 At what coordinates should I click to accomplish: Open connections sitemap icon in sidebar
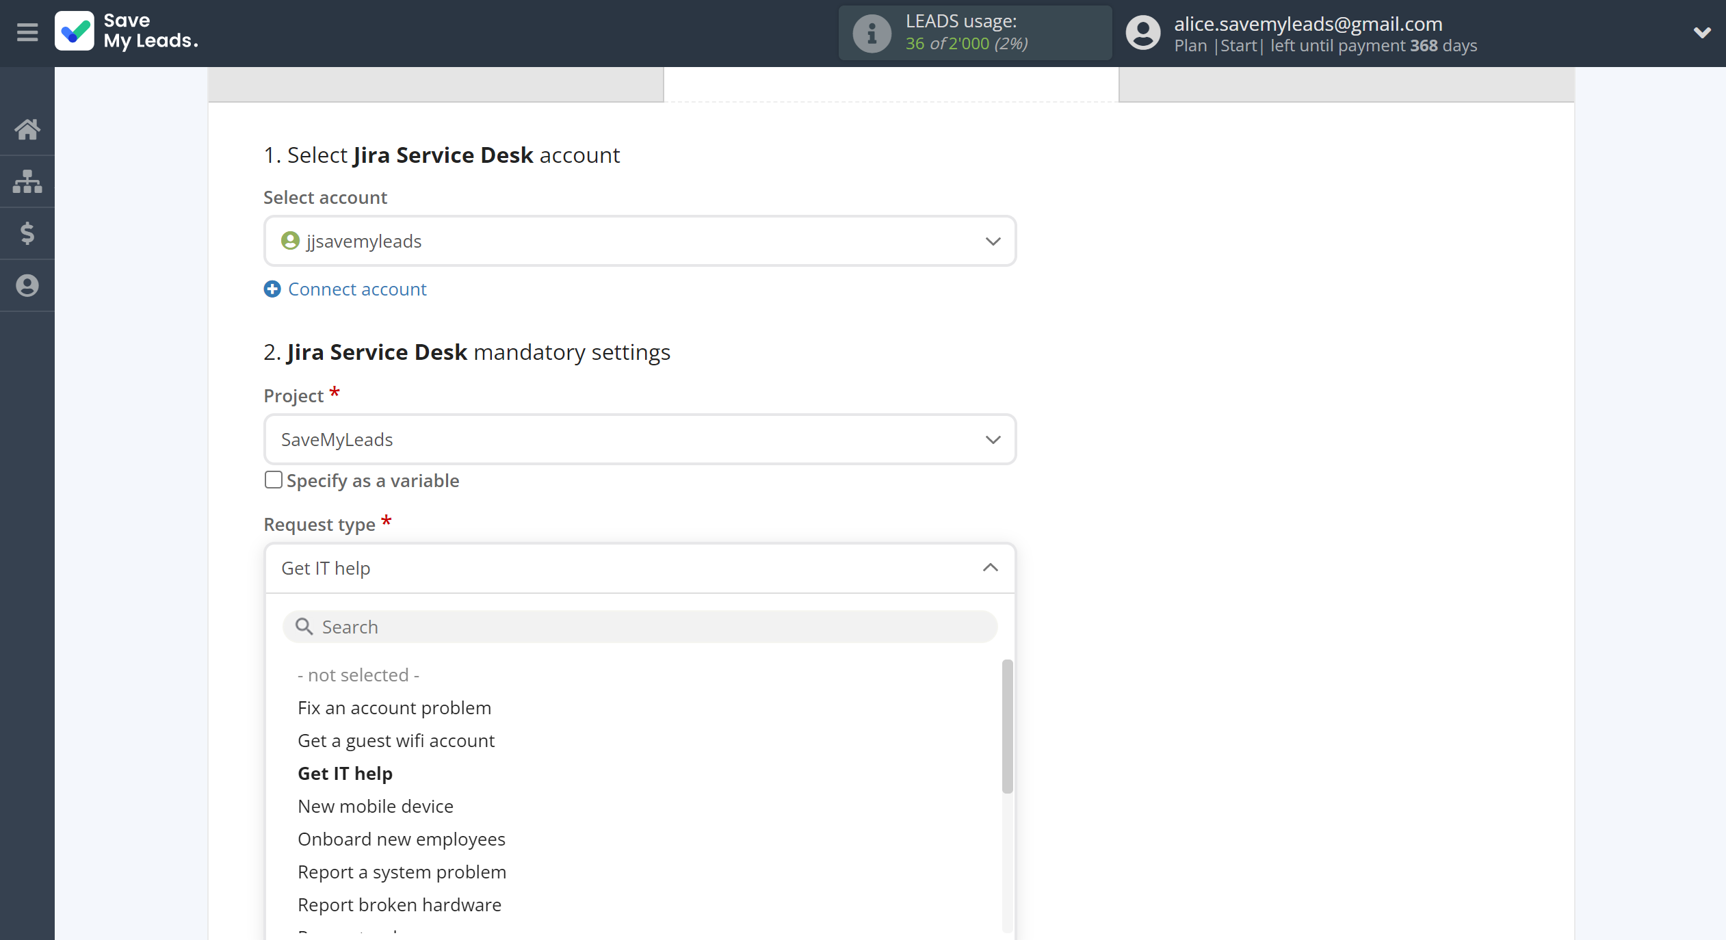27,181
